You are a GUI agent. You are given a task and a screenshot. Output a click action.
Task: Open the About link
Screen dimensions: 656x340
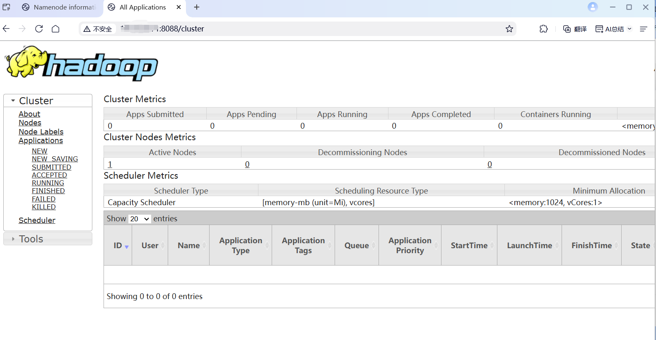click(29, 114)
